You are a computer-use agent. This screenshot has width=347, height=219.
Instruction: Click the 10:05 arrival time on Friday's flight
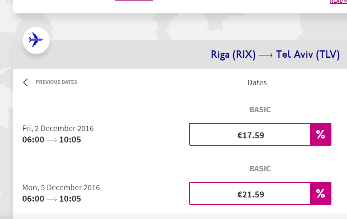coord(70,139)
